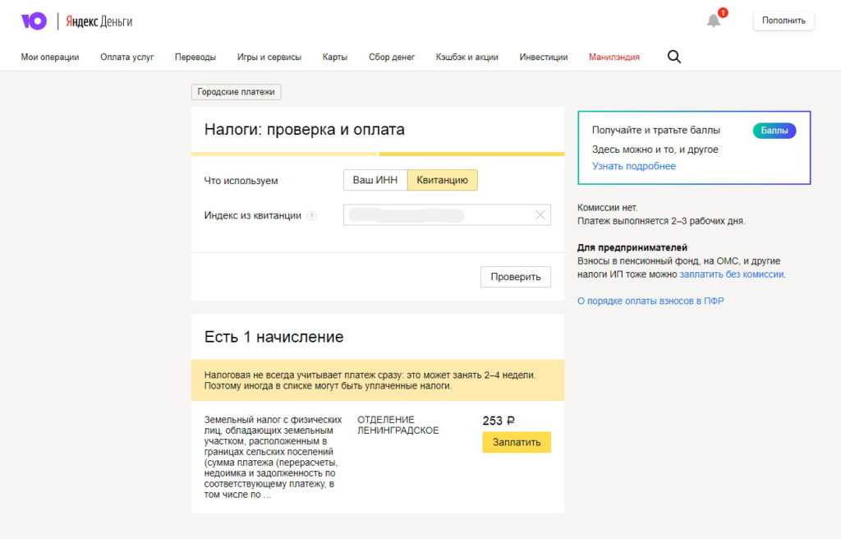
Task: Follow the Узнать подробнее link
Action: click(634, 166)
